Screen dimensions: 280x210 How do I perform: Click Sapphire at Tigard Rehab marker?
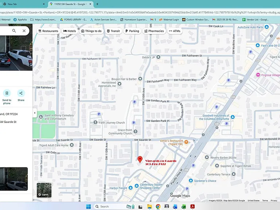(217, 166)
